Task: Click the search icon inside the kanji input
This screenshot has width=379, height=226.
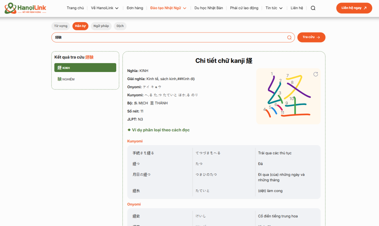Action: pos(289,37)
